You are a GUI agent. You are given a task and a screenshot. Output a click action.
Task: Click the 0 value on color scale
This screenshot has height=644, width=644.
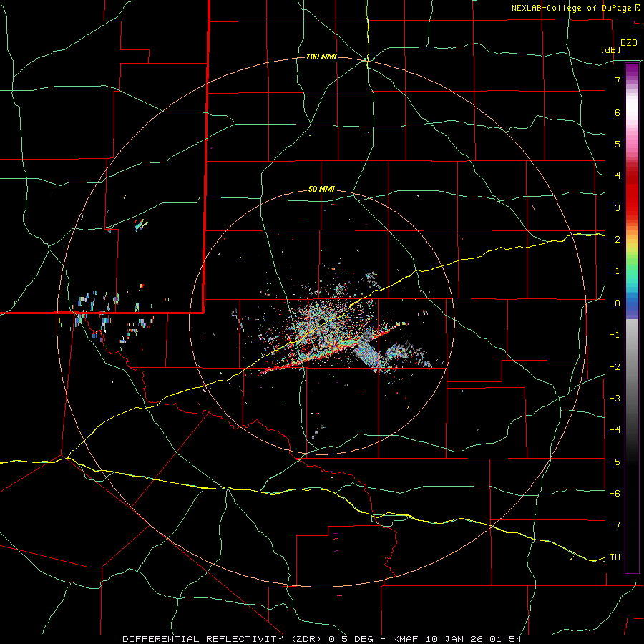click(618, 303)
